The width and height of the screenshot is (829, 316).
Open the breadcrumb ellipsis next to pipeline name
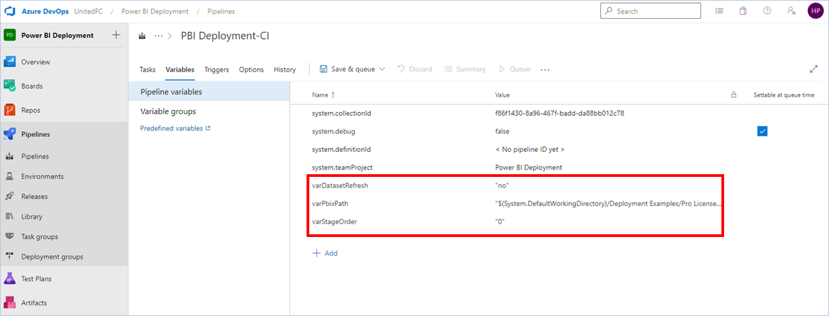click(159, 36)
